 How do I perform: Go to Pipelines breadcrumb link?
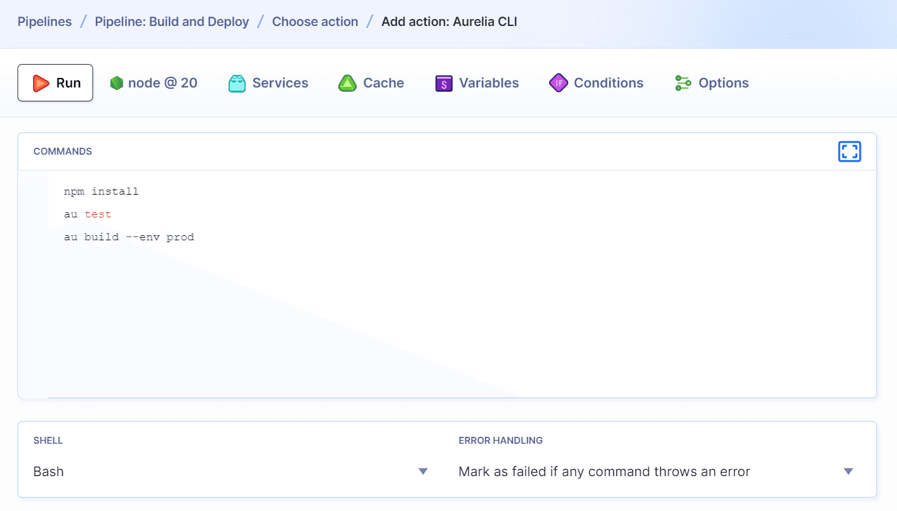[x=44, y=22]
